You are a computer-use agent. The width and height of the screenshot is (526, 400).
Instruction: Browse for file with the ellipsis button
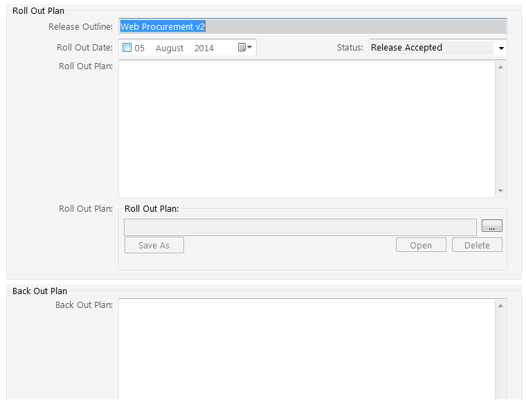point(492,226)
